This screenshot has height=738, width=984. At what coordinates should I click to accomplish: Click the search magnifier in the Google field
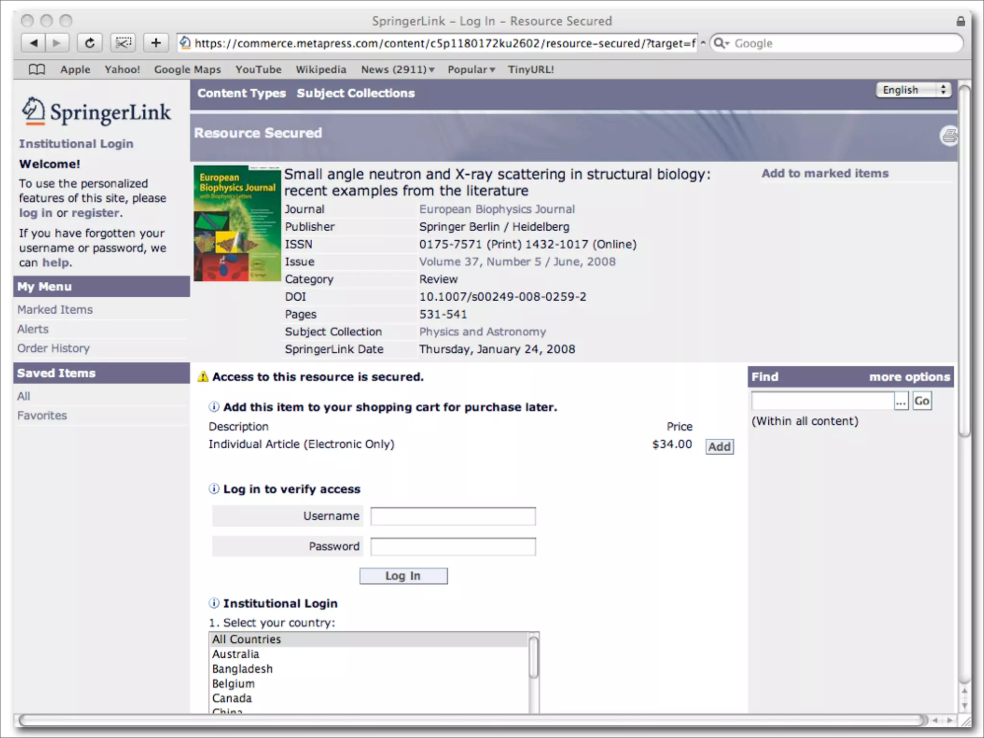pyautogui.click(x=719, y=43)
